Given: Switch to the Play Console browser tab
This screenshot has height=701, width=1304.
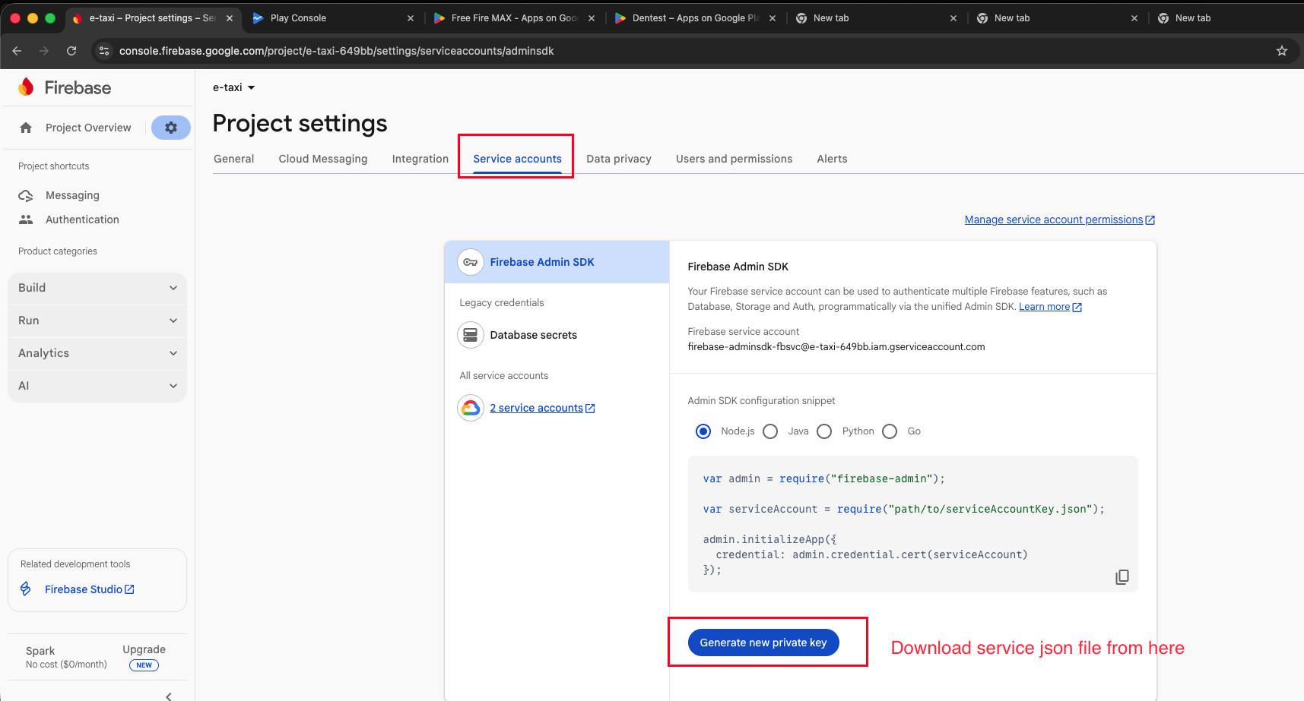Looking at the screenshot, I should pos(333,18).
